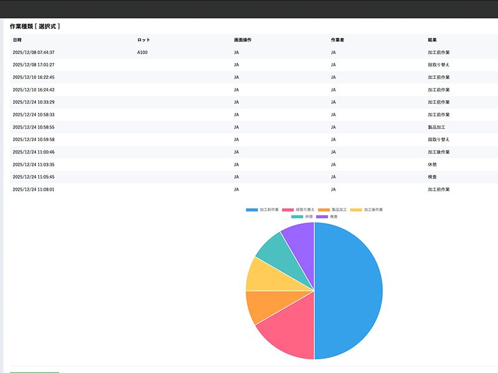Click the 日時 column header

[x=17, y=40]
